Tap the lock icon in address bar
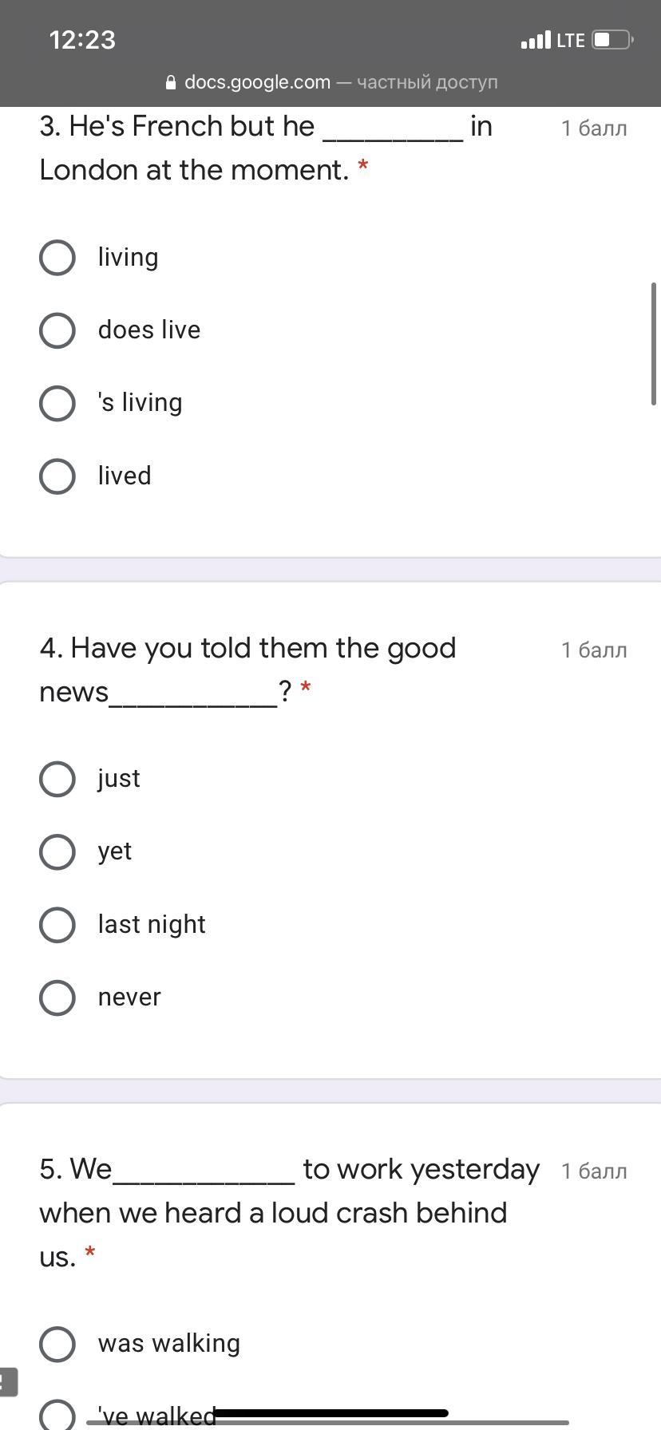661x1430 pixels. tap(170, 82)
